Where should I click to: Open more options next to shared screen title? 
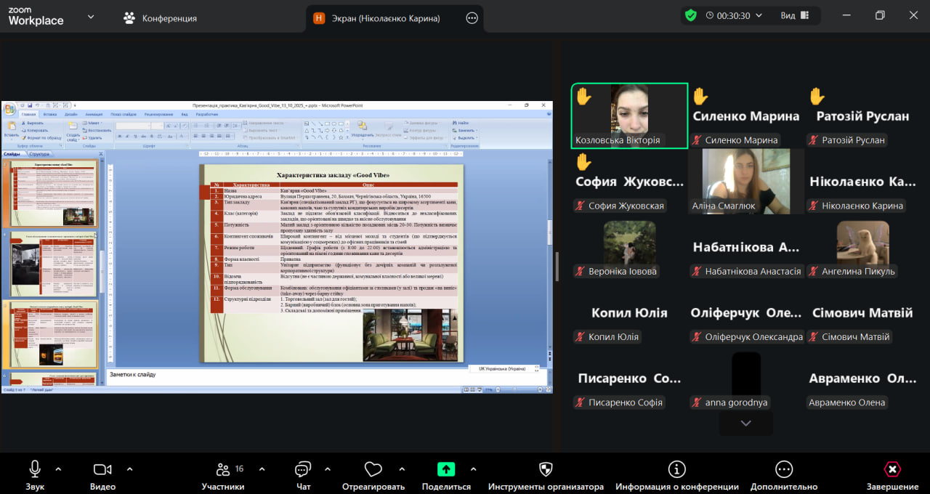(472, 18)
